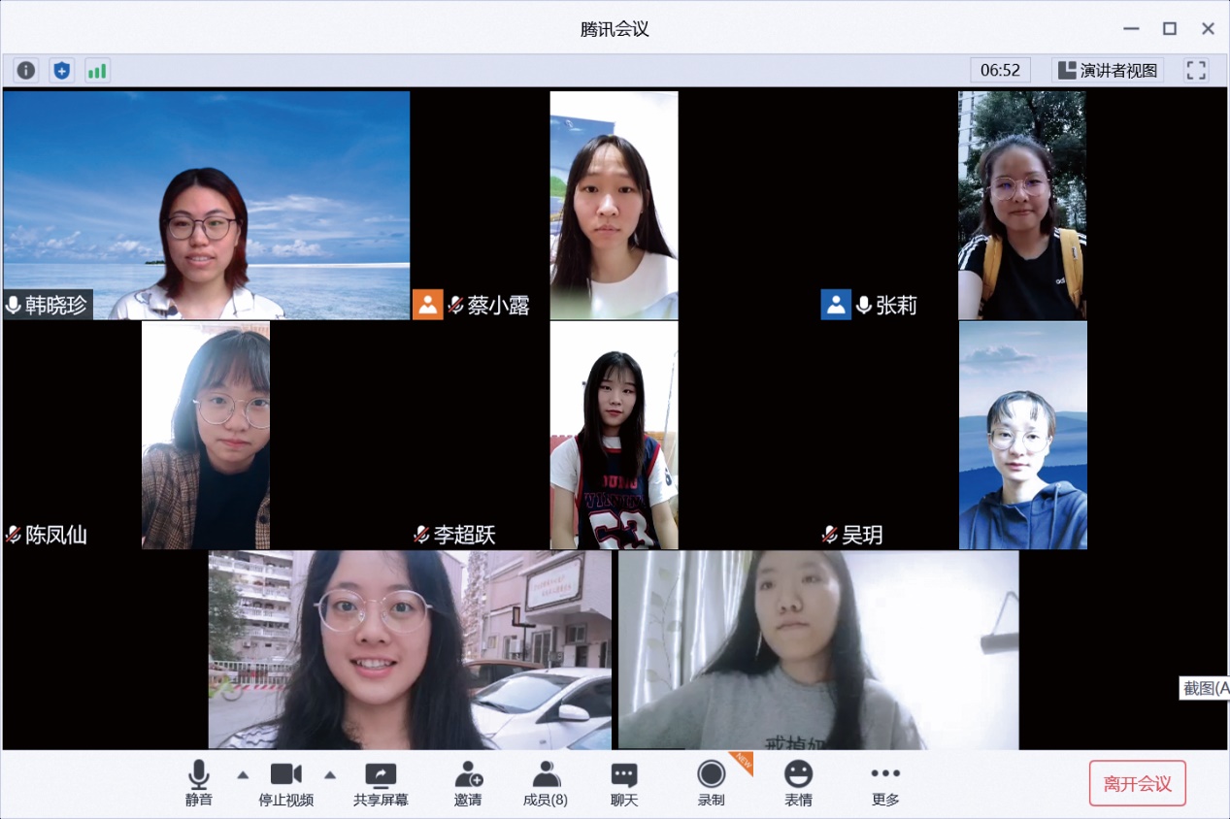Open the members list 成员(8)

[x=546, y=784]
